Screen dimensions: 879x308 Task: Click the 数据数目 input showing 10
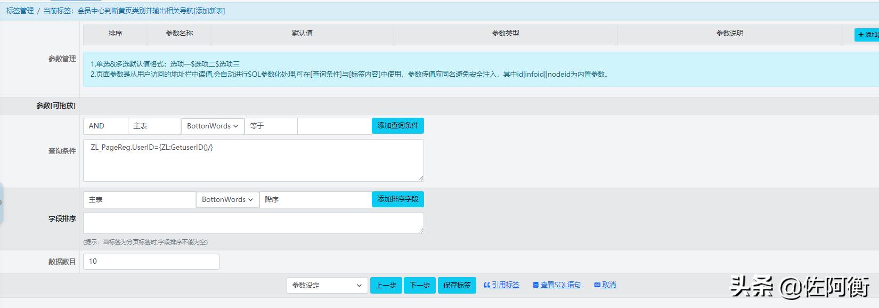tap(151, 261)
